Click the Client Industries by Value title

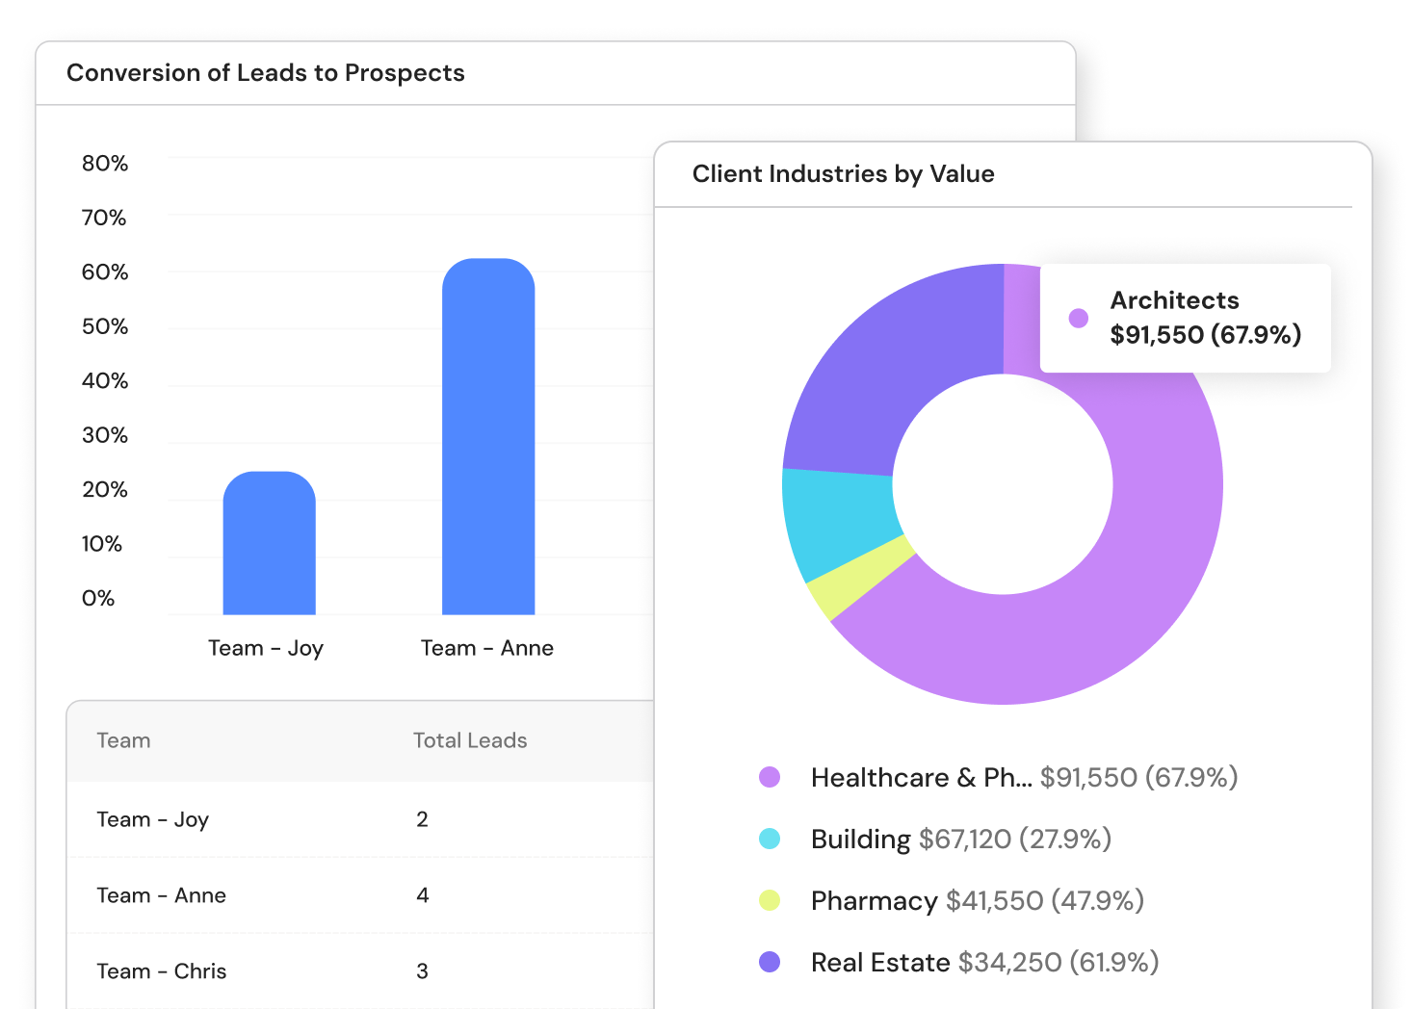[843, 174]
